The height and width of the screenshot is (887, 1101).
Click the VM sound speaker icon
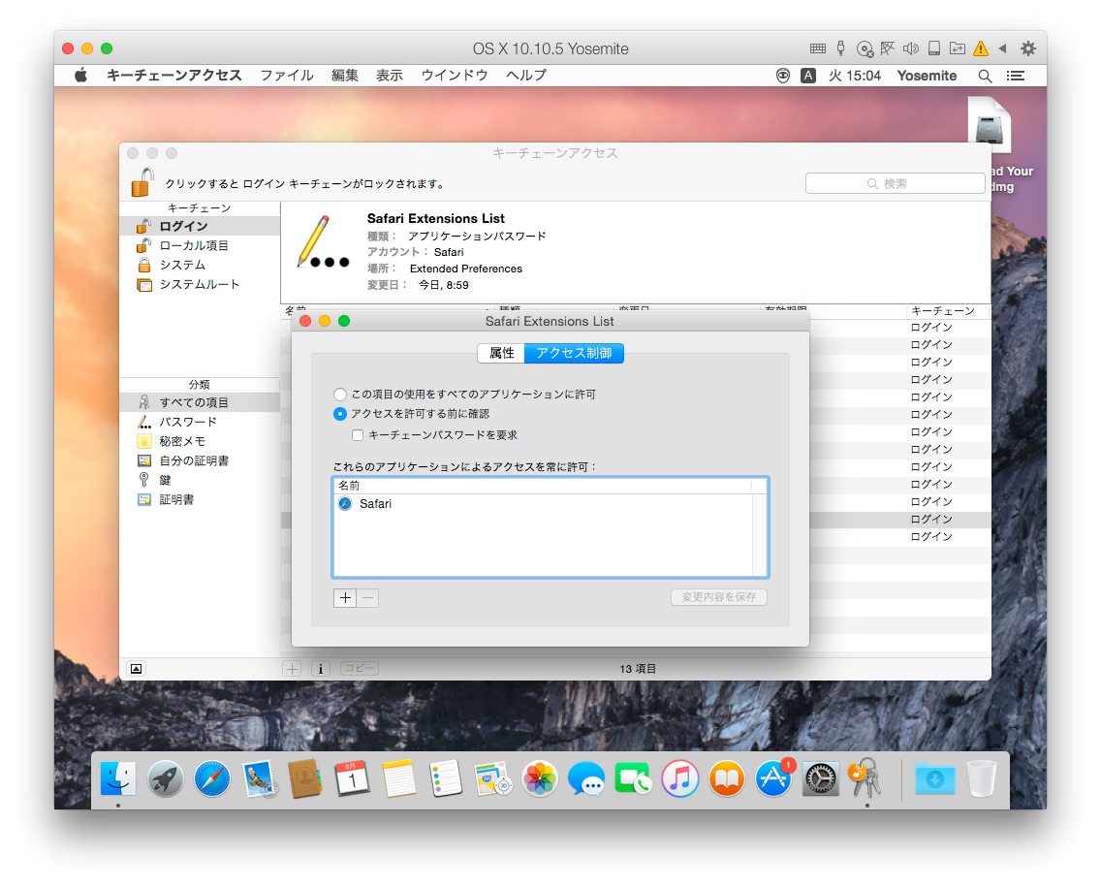pyautogui.click(x=911, y=48)
